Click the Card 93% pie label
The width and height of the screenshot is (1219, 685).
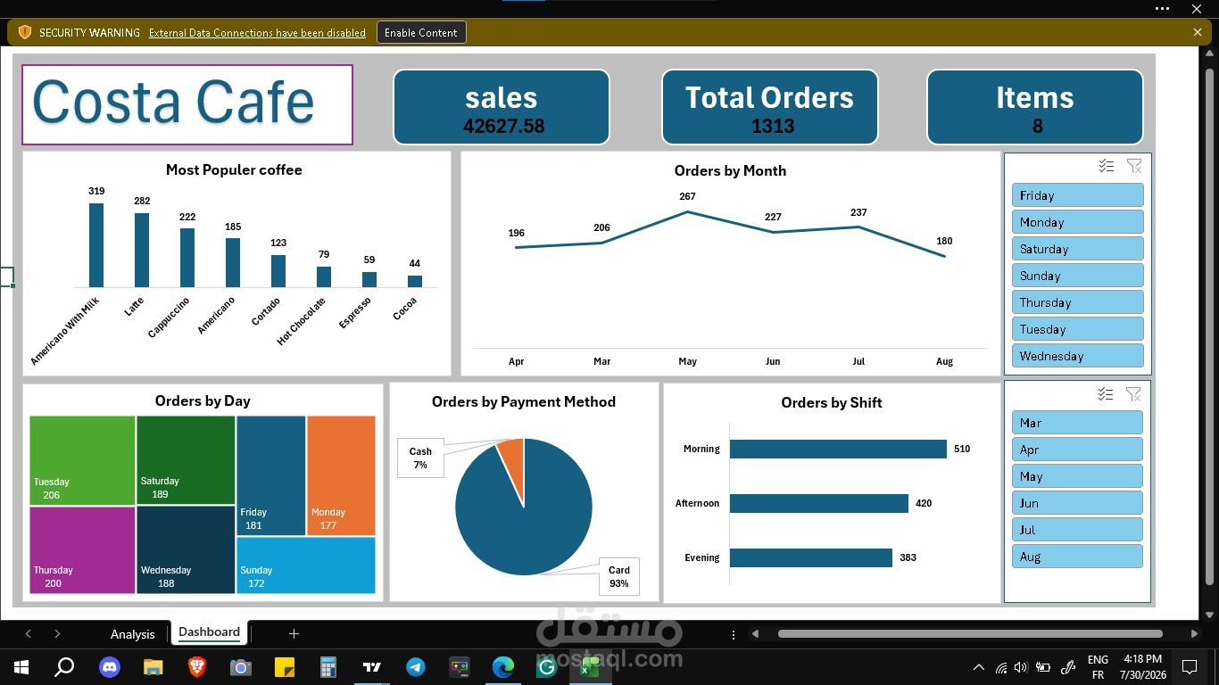(x=618, y=576)
